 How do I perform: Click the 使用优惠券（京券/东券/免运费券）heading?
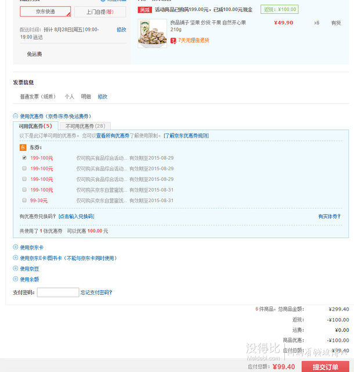(x=56, y=116)
